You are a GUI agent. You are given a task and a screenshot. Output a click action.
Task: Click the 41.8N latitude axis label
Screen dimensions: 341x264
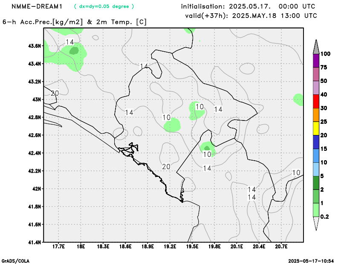click(35, 207)
